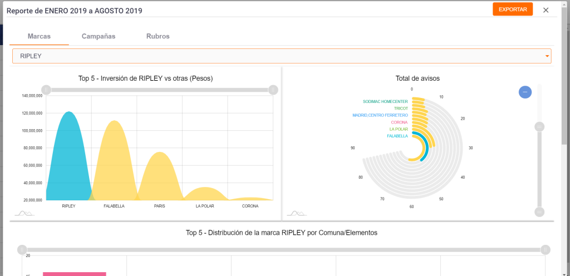
Task: Click lower handle of Total de avisos vertical slider
Action: pos(539,211)
